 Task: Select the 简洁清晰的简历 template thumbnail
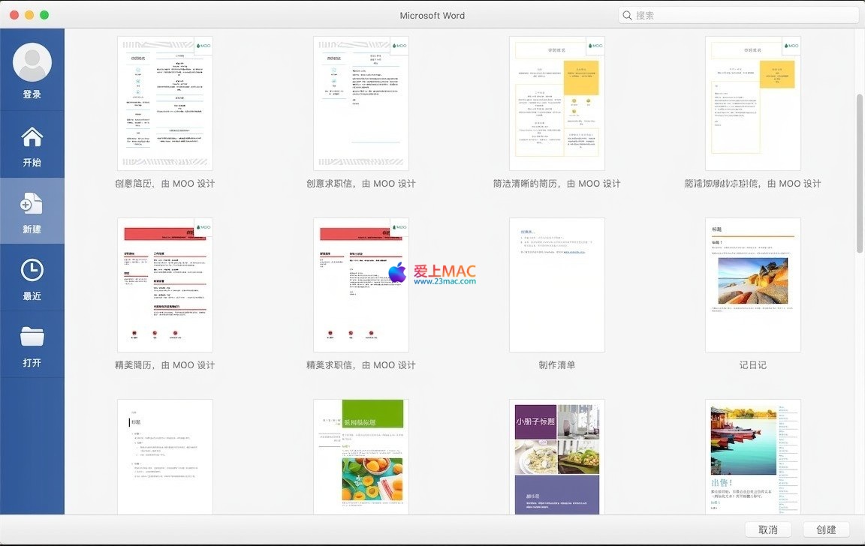coord(557,103)
